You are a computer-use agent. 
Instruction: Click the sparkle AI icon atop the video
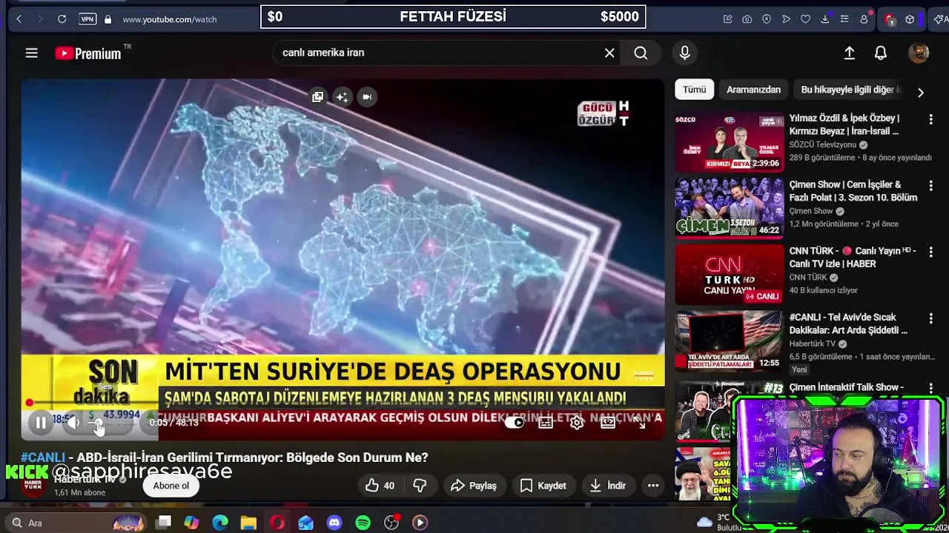click(x=342, y=97)
